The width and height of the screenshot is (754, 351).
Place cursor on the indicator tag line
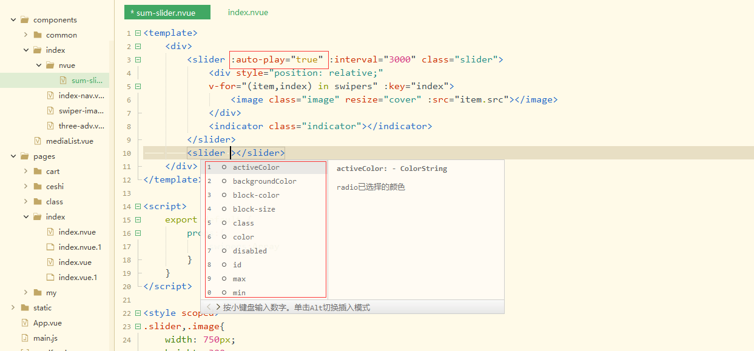click(320, 127)
